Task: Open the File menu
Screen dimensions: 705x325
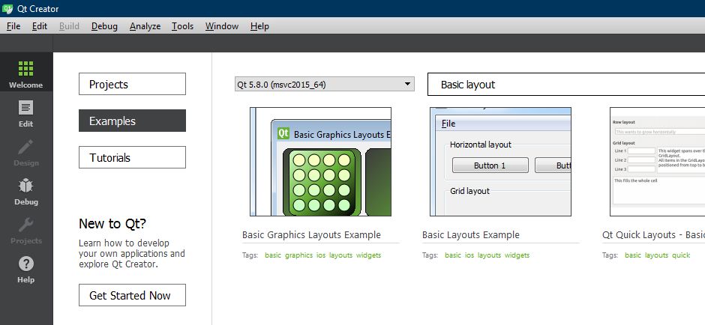Action: coord(13,26)
